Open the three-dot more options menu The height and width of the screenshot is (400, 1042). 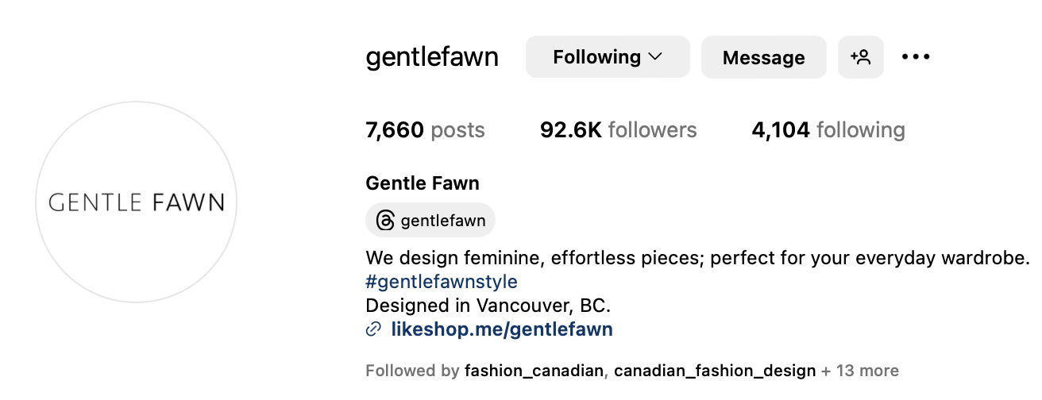916,57
